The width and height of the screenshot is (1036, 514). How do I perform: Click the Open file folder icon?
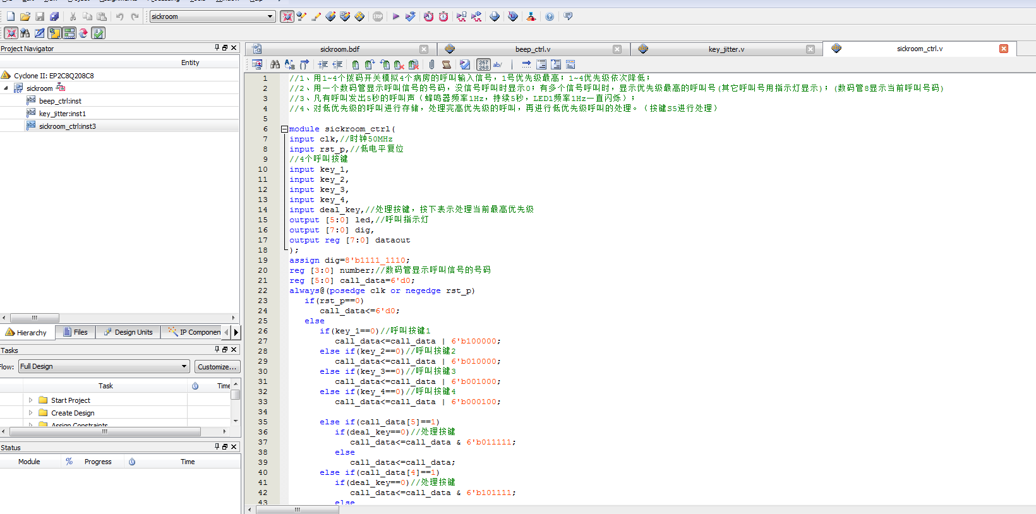click(25, 16)
